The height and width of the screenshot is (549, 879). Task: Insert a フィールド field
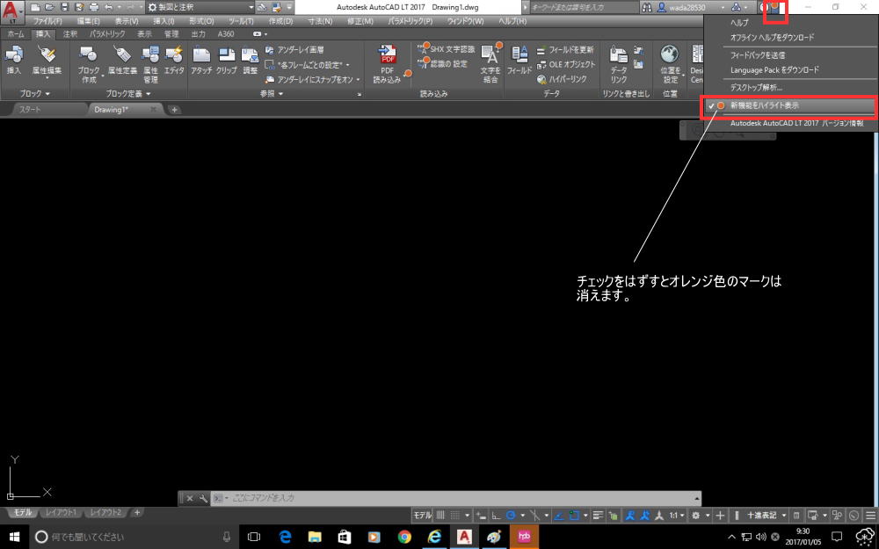point(519,61)
